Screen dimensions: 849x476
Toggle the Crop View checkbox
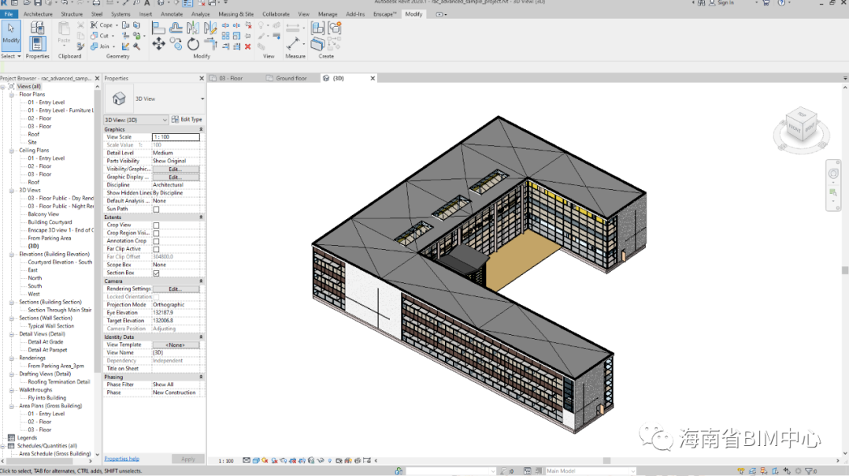156,225
